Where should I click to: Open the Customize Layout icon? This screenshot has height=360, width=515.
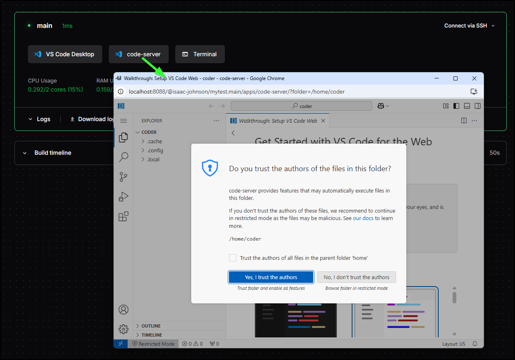[446, 106]
